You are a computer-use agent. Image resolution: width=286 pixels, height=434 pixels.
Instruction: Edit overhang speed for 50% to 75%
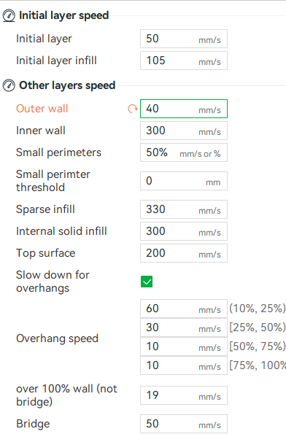pos(184,346)
